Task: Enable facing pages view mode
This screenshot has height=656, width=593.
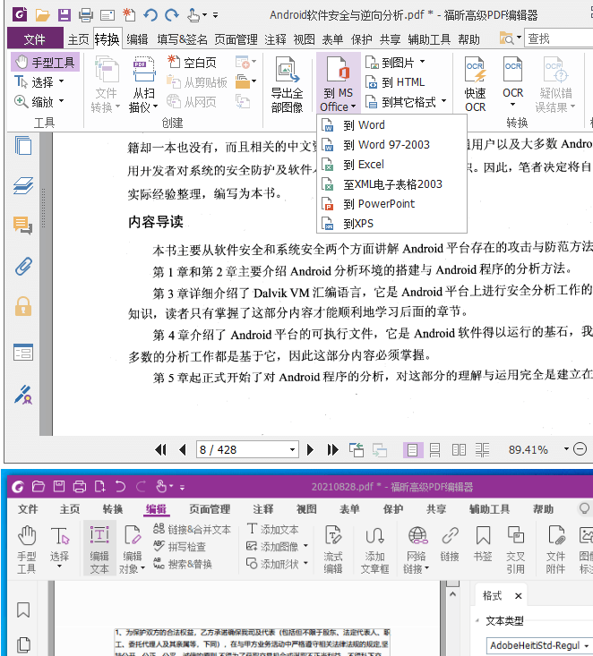Action: (x=459, y=450)
